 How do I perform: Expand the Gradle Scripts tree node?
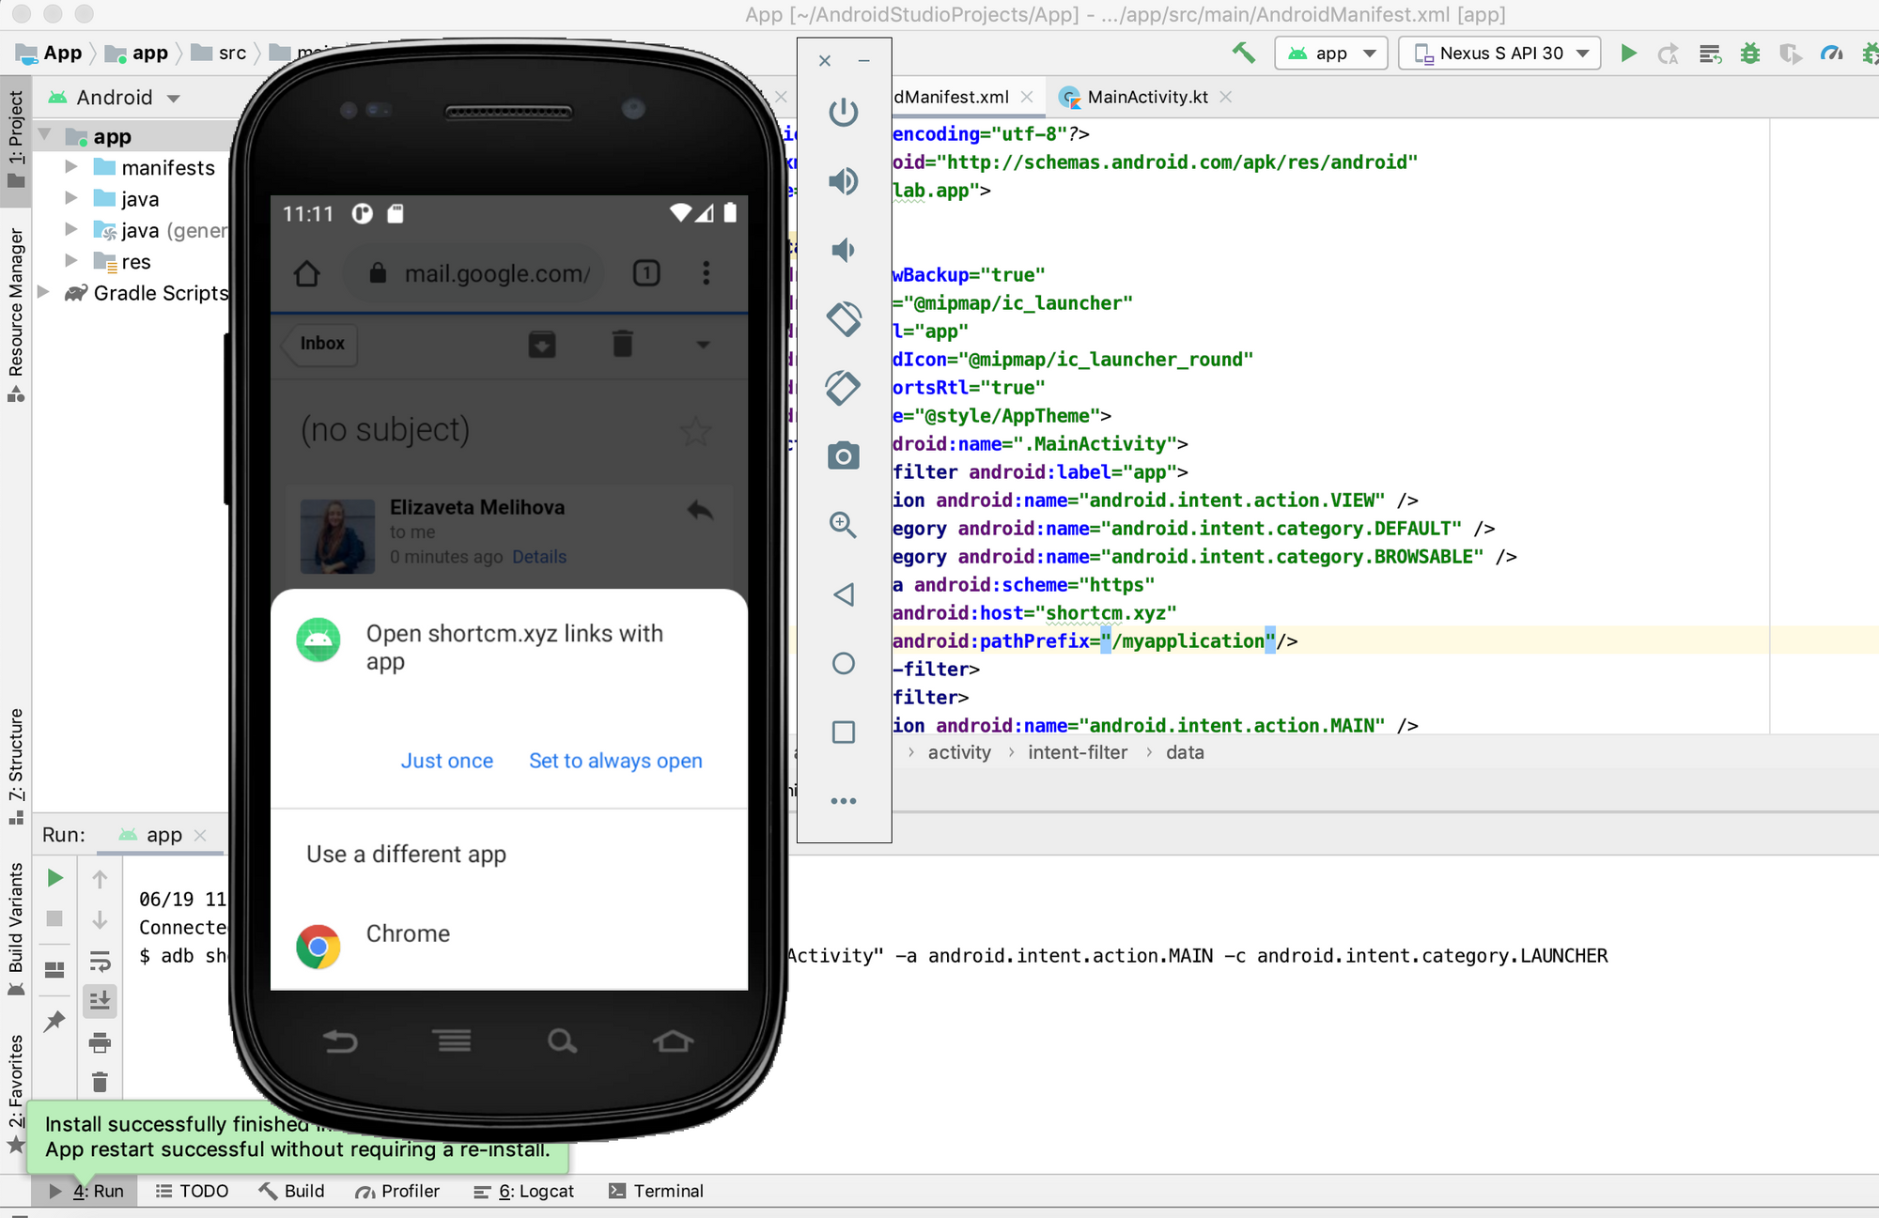43,293
